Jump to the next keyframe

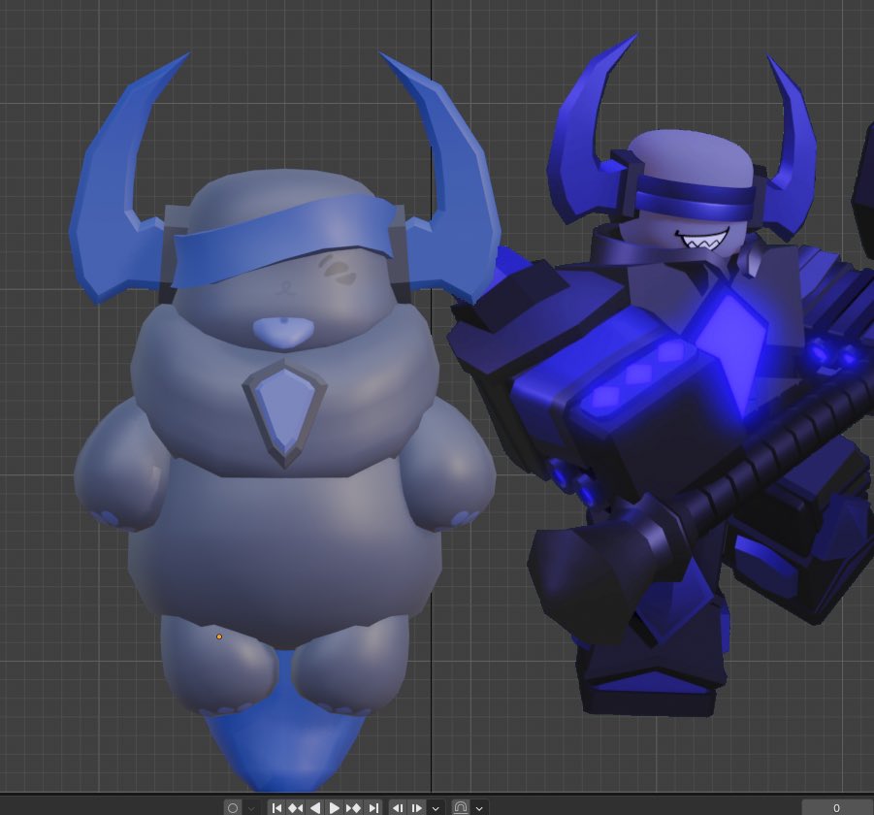(353, 808)
